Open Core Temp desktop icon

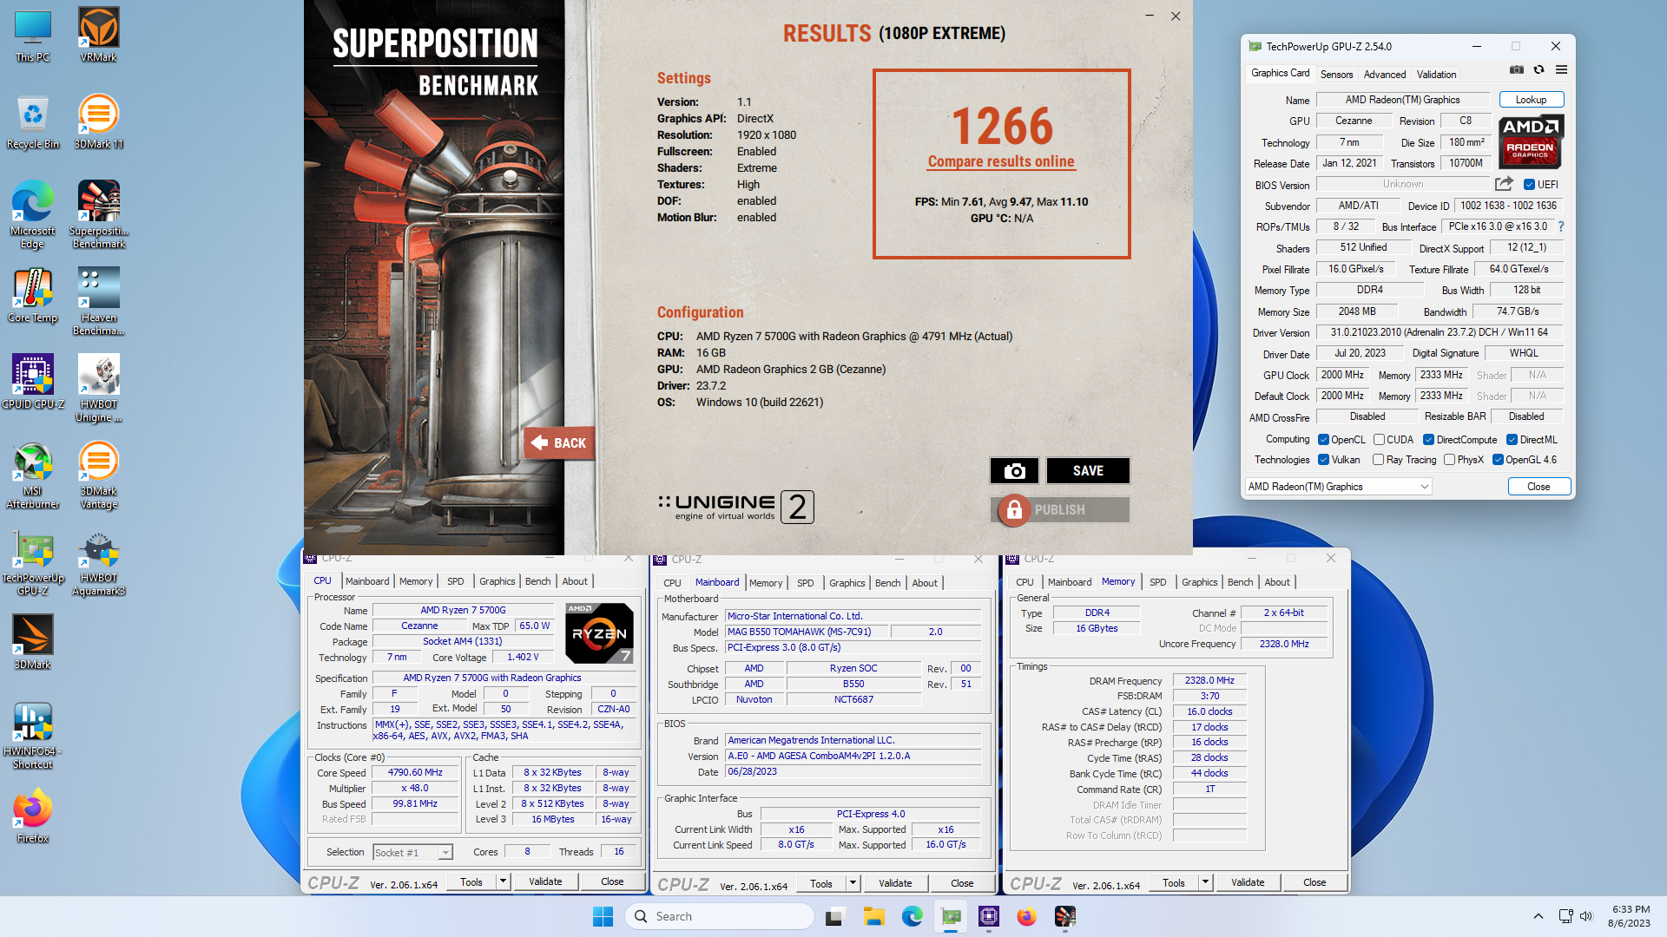[x=33, y=295]
